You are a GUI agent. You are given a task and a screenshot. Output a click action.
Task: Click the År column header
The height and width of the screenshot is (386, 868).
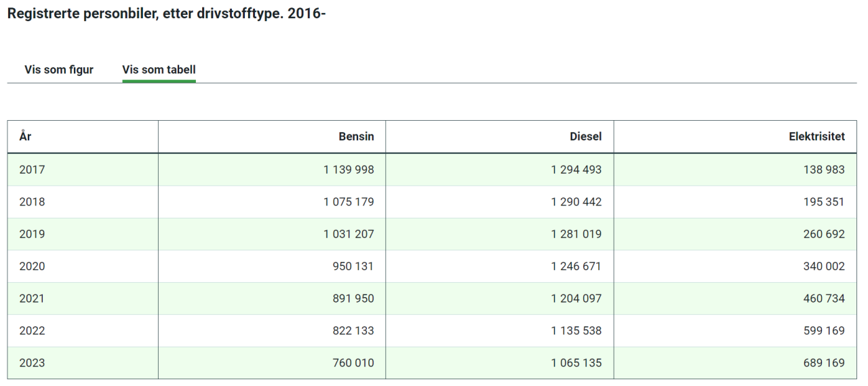click(25, 137)
